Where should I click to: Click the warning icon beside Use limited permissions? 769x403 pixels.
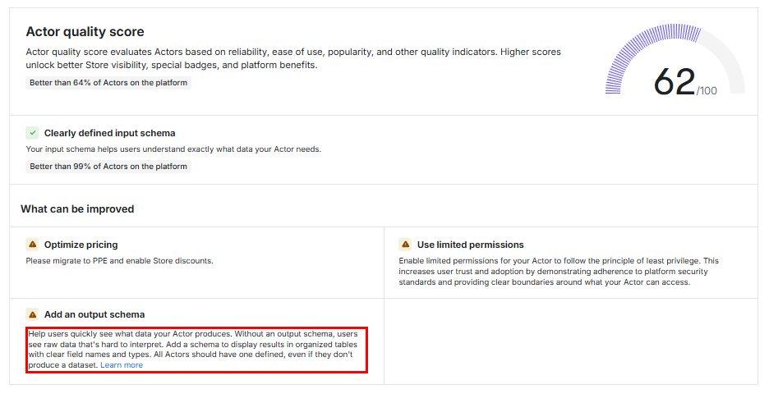pyautogui.click(x=405, y=245)
